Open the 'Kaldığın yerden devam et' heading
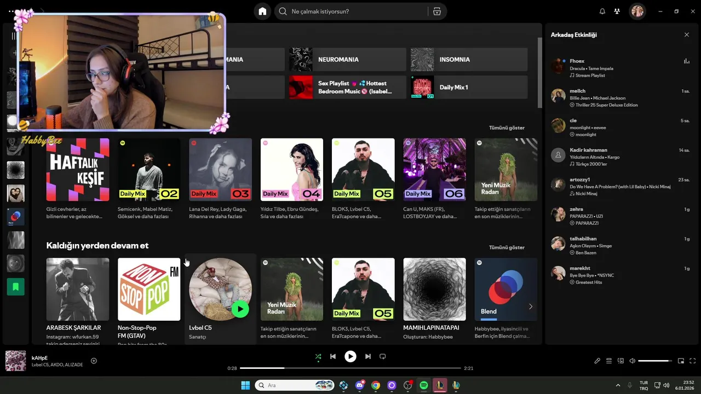The height and width of the screenshot is (394, 701). [x=97, y=246]
